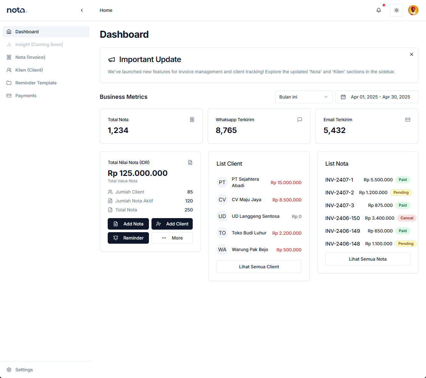Open Reminder Template from the sidebar
Image resolution: width=426 pixels, height=378 pixels.
[36, 83]
